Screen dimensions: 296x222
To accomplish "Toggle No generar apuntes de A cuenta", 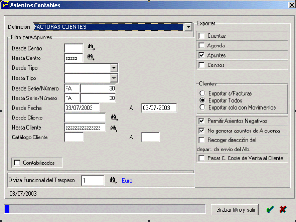I will pyautogui.click(x=202, y=131).
